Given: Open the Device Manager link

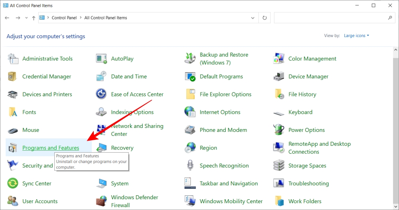Looking at the screenshot, I should [x=308, y=77].
